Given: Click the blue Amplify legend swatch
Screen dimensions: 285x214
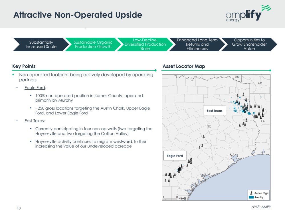Looking at the screenshot, I should pyautogui.click(x=251, y=197).
